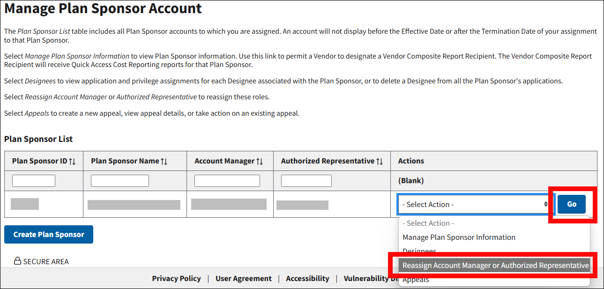Open the Privacy Policy footer link
Image resolution: width=604 pixels, height=289 pixels.
coord(176,278)
